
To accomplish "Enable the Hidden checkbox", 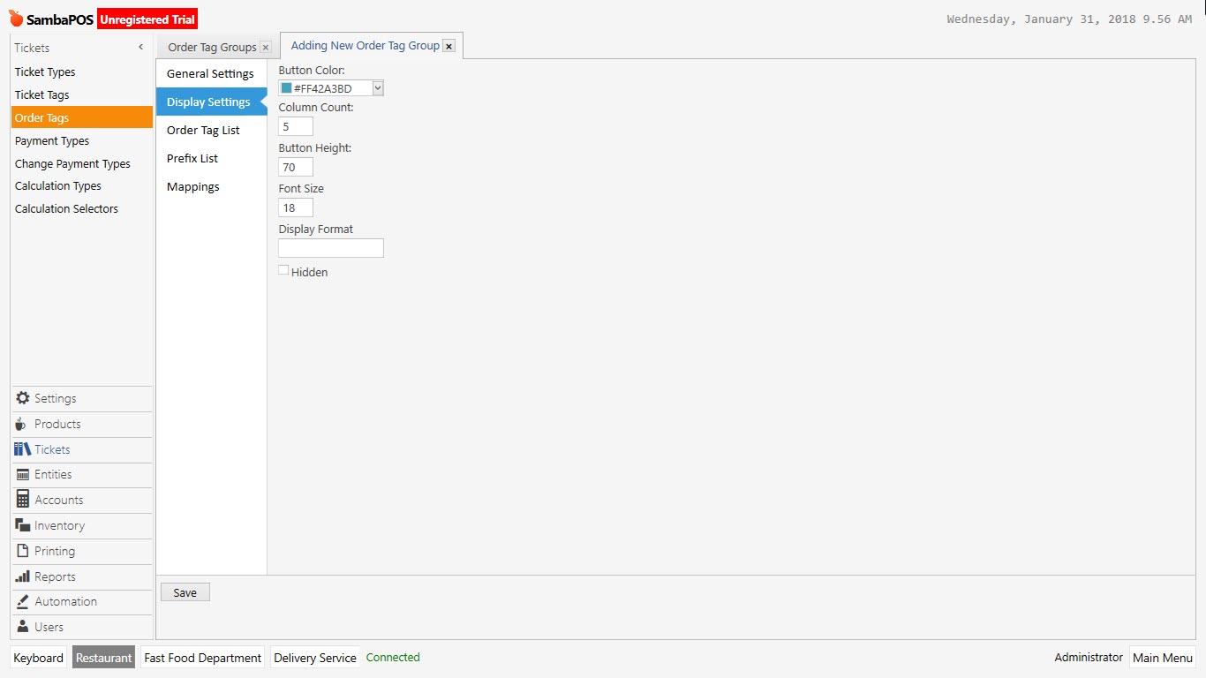I will click(283, 271).
